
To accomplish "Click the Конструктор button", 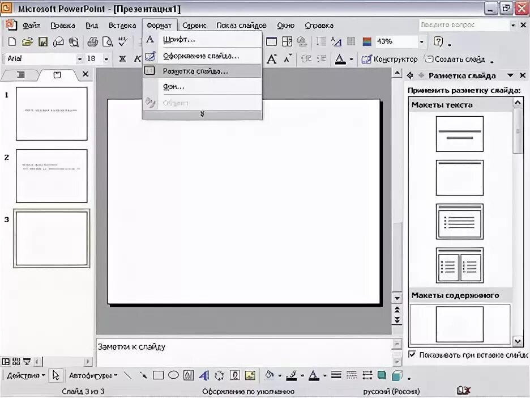I will click(x=390, y=59).
